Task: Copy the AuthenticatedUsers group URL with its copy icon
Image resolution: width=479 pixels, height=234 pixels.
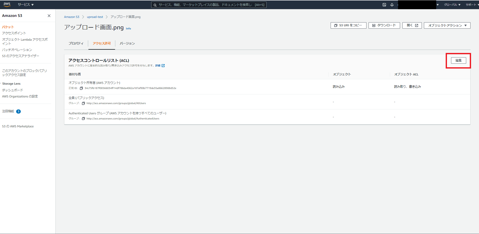Action: [x=83, y=119]
